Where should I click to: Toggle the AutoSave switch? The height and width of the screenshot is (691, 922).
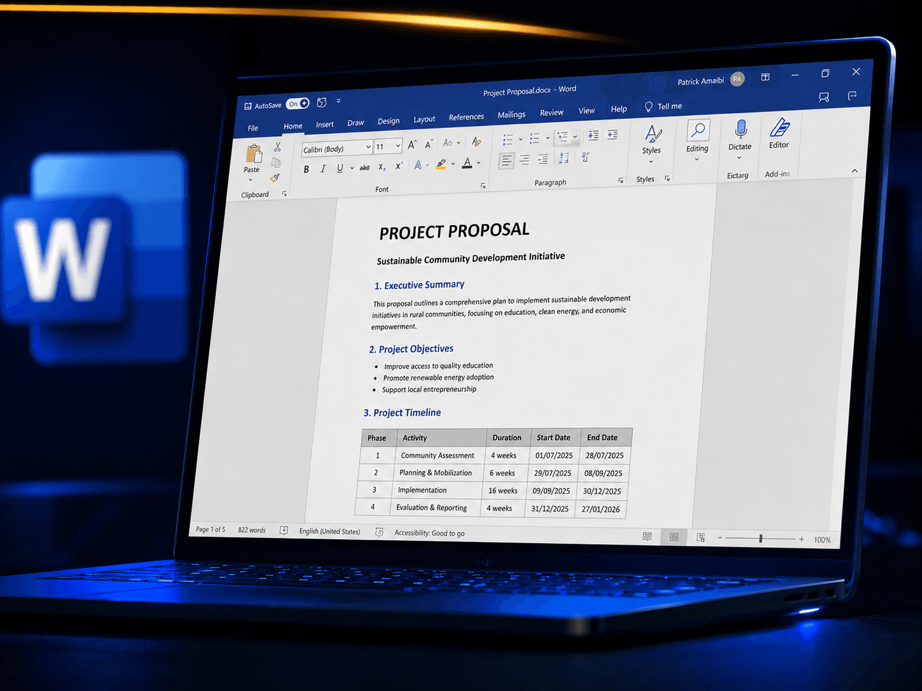pyautogui.click(x=297, y=104)
